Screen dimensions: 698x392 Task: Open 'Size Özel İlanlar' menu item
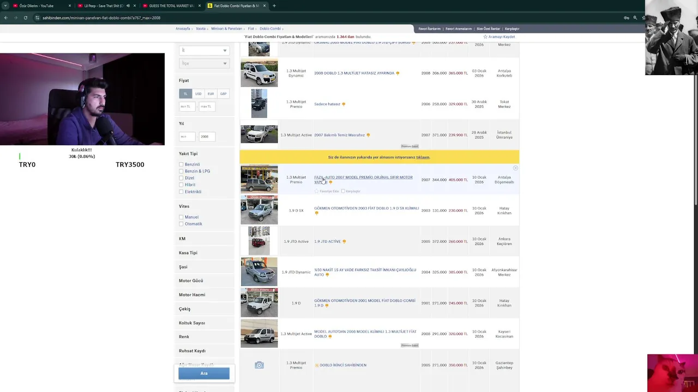click(x=488, y=28)
